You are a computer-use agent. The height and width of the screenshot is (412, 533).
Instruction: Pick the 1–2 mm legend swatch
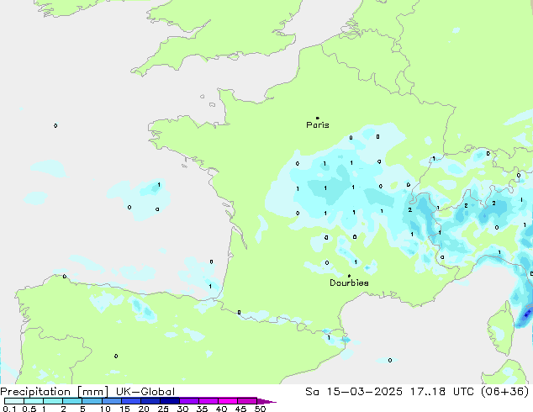[x=53, y=401]
